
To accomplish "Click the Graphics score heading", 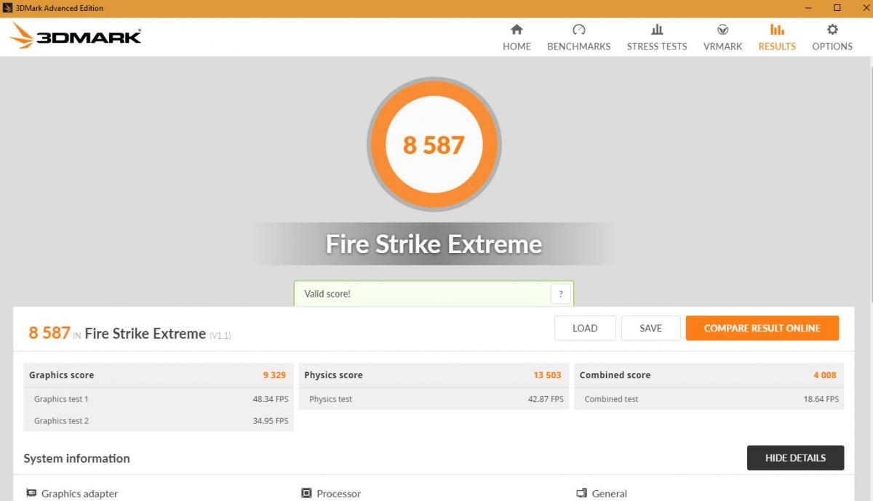I will pyautogui.click(x=61, y=375).
